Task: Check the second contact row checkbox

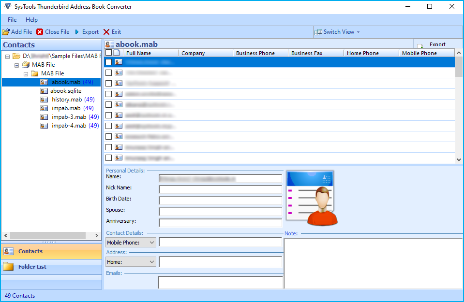Action: click(x=108, y=72)
